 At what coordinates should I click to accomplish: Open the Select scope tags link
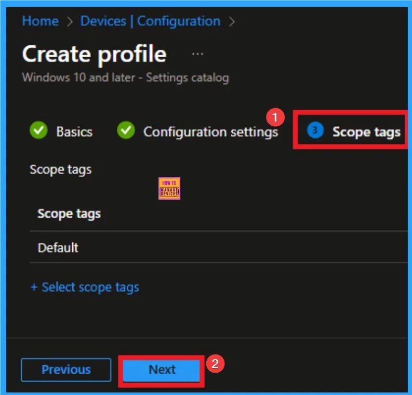85,287
